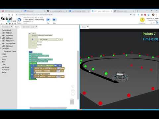159x119 pixels.
Task: Open the VEX IQ Sound category
Action: pos(7,35)
